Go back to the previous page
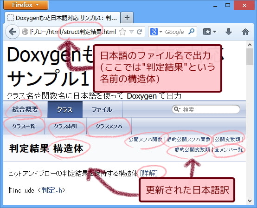The width and height of the screenshot is (257, 208). coord(13,32)
